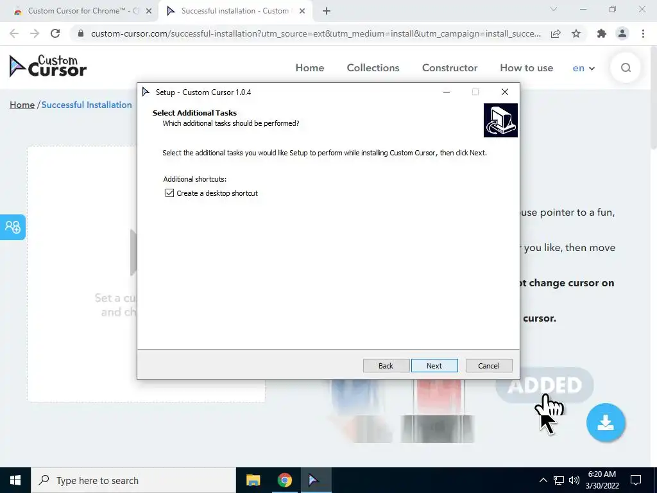Screen dimensions: 657x493
Task: Click the website search magnifier icon
Action: click(626, 67)
